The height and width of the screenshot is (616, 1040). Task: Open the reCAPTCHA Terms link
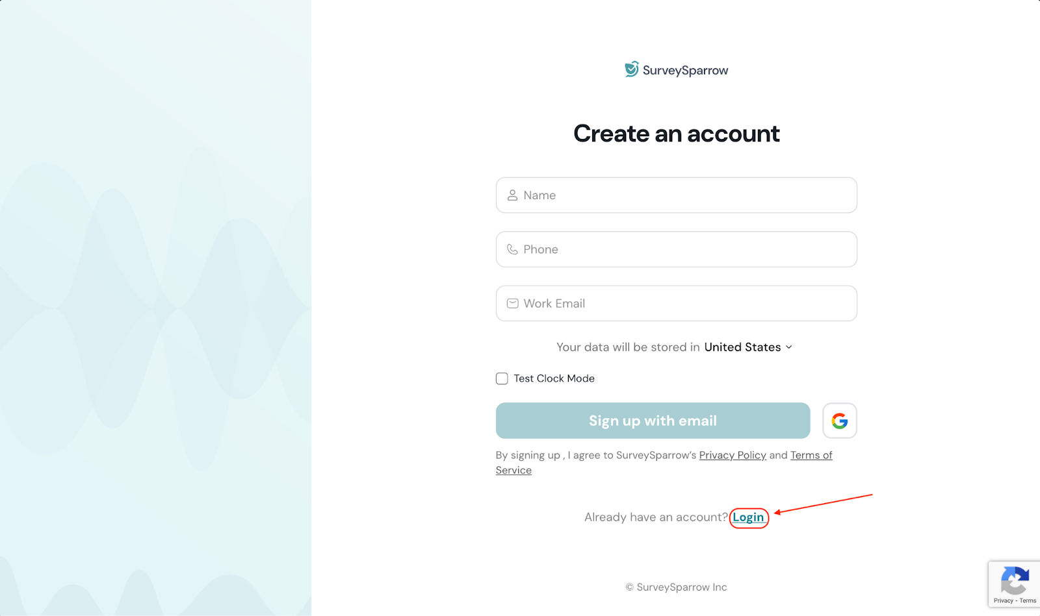pos(1028,601)
